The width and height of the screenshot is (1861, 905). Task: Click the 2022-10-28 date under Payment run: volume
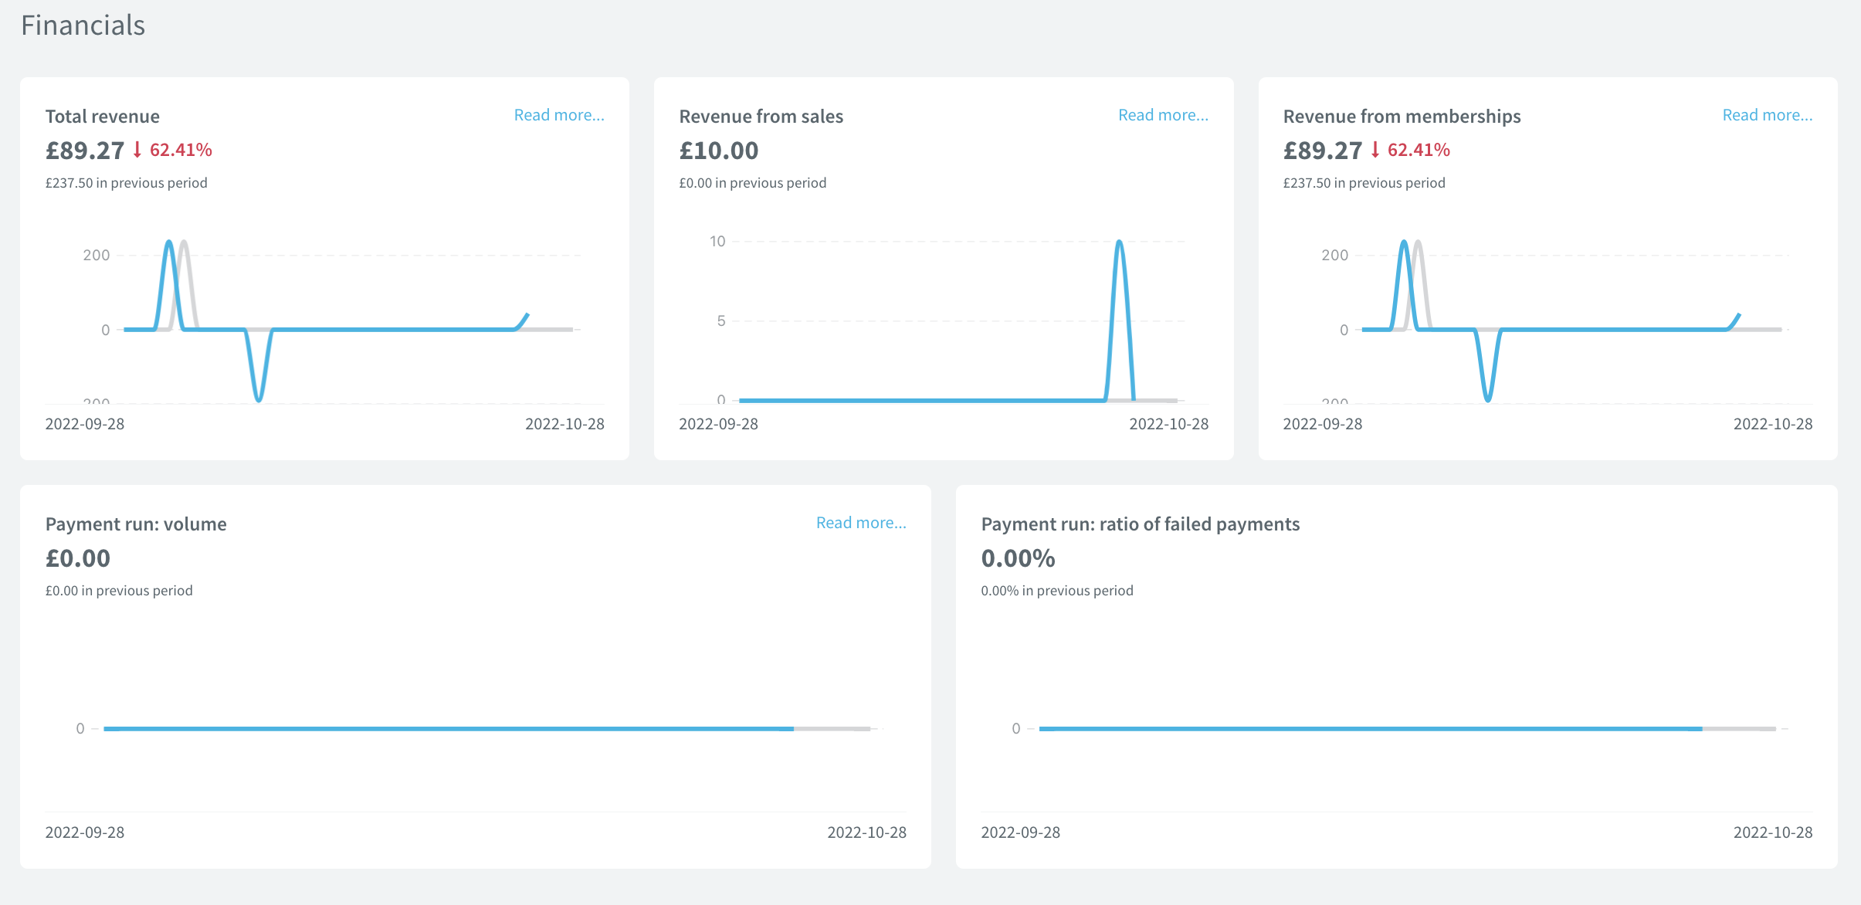[x=866, y=832]
